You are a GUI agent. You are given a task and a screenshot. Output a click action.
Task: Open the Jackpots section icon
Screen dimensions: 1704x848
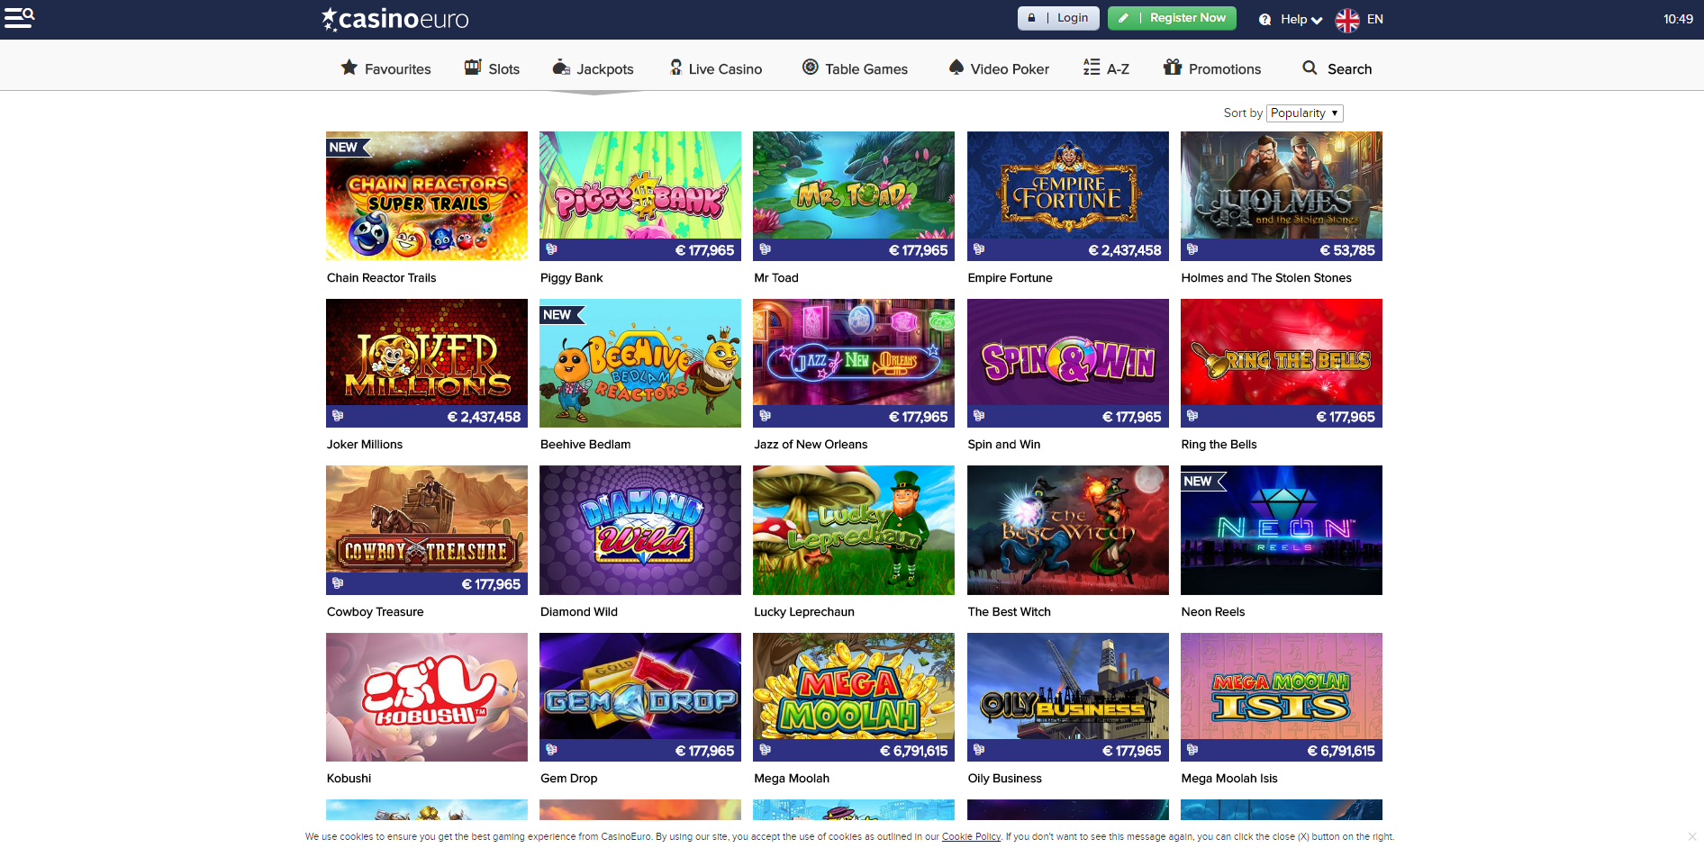561,67
